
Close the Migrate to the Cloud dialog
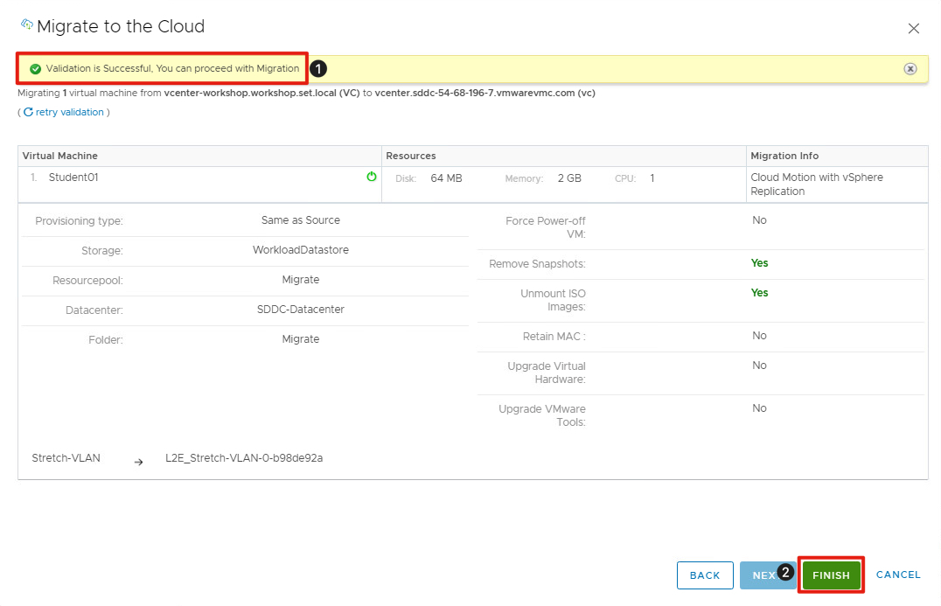(914, 29)
